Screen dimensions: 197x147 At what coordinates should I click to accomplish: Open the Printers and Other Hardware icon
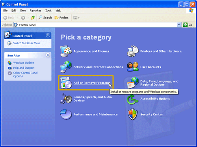[x=133, y=51]
